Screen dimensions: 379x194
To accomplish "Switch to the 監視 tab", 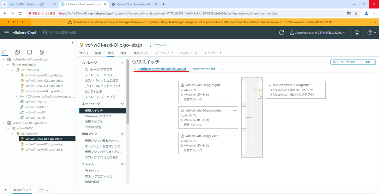I will [98, 53].
